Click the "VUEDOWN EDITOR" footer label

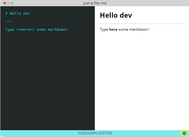point(95,133)
